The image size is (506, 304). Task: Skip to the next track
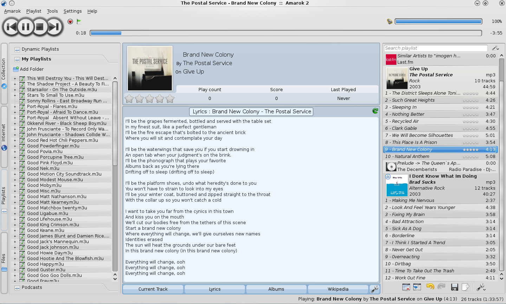coord(54,26)
